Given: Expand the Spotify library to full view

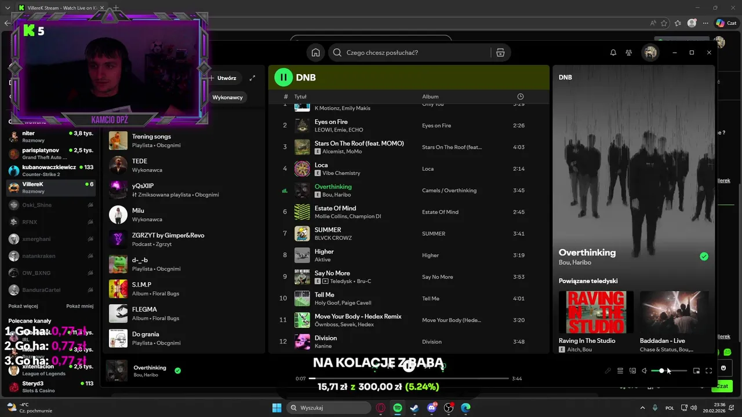Looking at the screenshot, I should [x=252, y=78].
